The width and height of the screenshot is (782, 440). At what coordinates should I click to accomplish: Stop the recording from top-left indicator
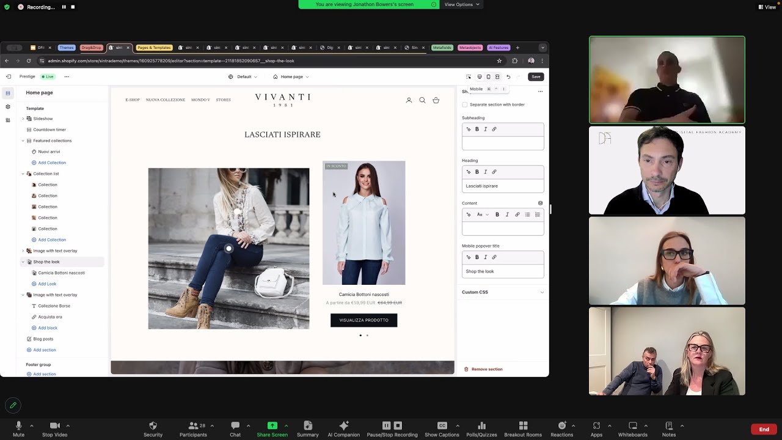73,7
